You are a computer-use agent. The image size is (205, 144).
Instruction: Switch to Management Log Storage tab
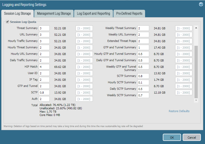pos(54,14)
